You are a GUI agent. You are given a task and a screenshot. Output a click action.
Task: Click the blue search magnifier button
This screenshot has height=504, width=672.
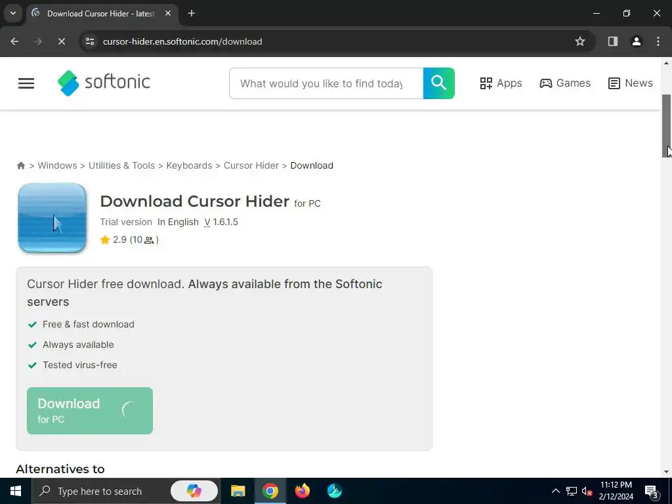coord(438,83)
